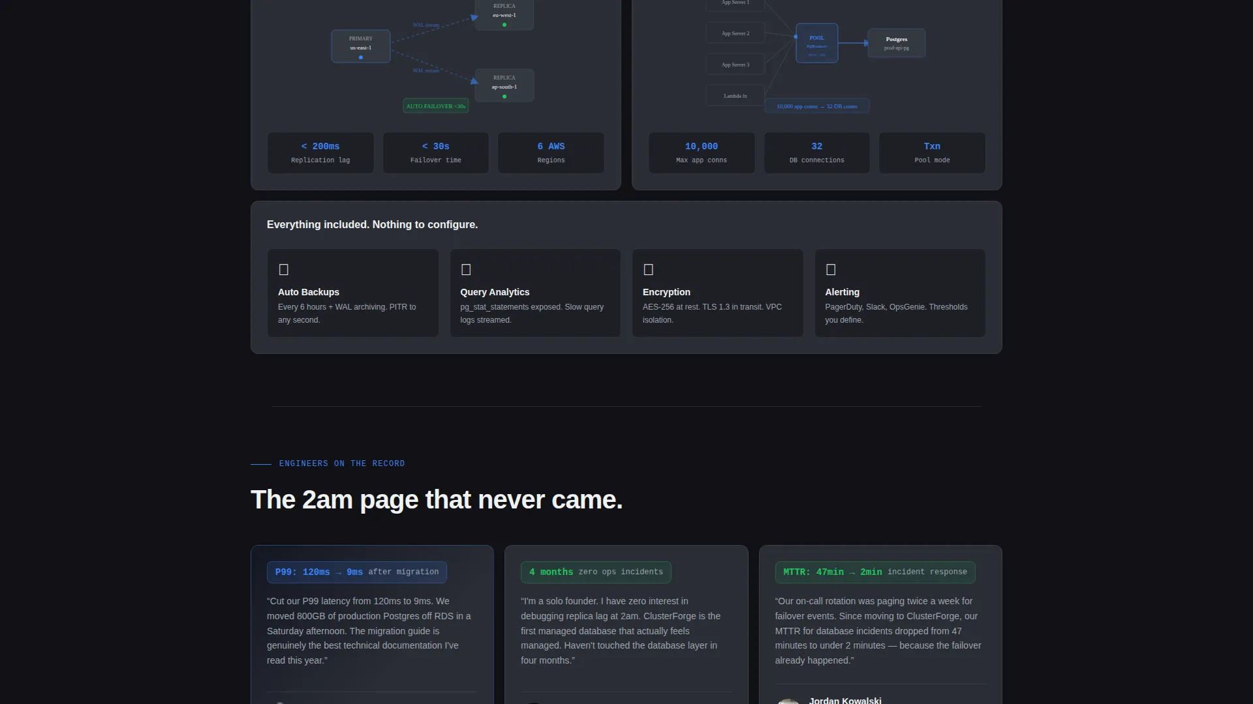Select the App Server 2 node
Viewport: 1253px width, 704px height.
click(x=735, y=33)
